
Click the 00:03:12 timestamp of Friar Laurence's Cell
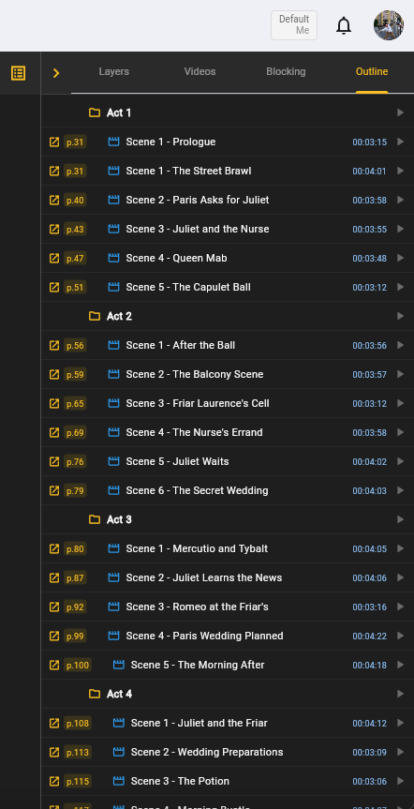pyautogui.click(x=369, y=403)
